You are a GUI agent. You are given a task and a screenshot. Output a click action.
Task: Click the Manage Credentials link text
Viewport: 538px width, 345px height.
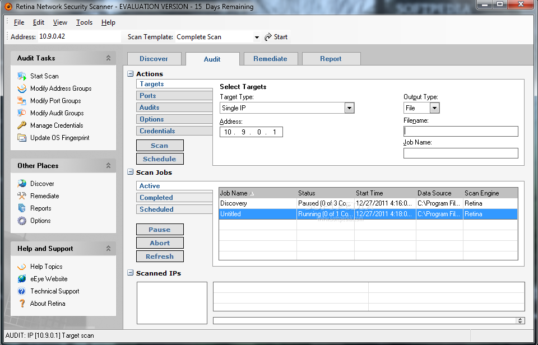tap(57, 125)
